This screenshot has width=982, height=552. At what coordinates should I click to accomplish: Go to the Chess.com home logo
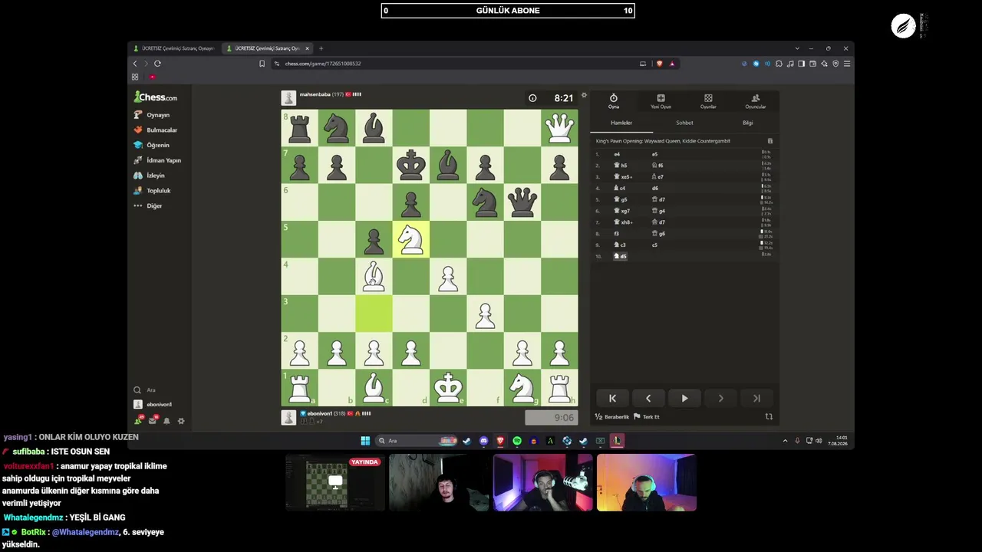click(x=156, y=97)
